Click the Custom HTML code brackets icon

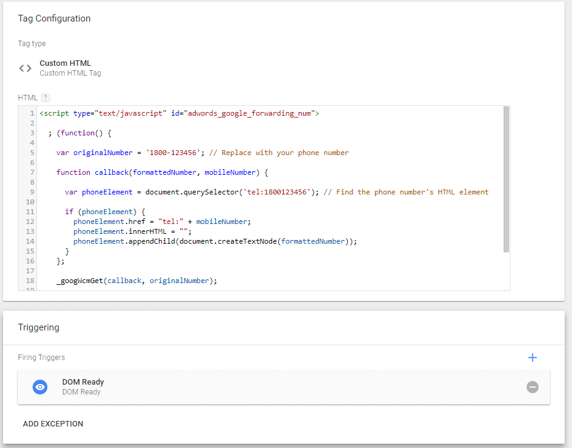tap(25, 68)
